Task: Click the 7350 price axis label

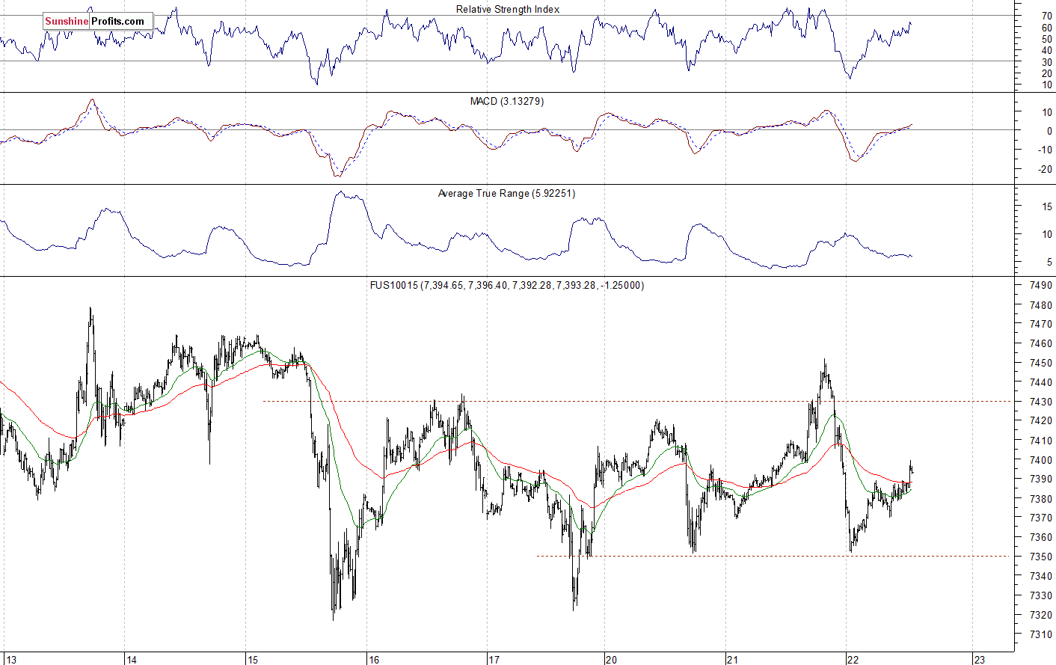Action: click(1041, 557)
